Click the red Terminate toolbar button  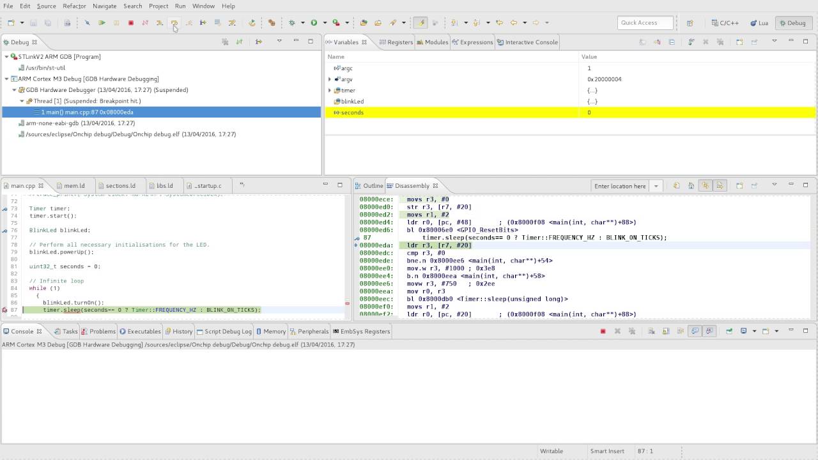point(131,23)
